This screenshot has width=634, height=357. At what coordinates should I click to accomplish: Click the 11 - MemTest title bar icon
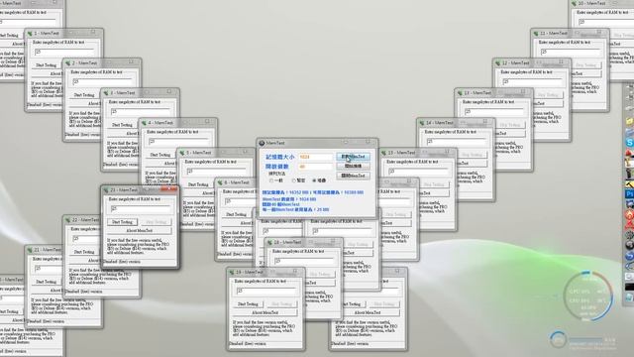click(x=536, y=33)
